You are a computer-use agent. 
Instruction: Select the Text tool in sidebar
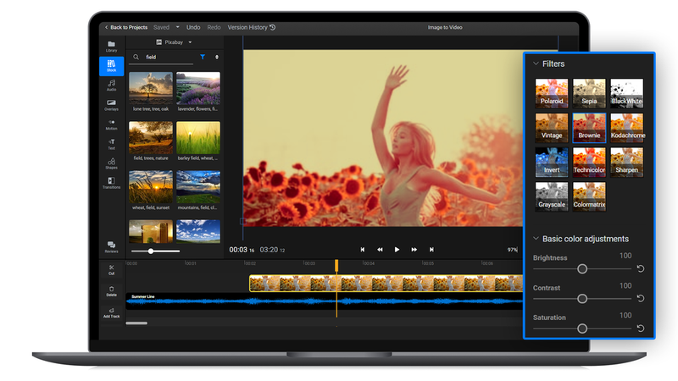point(111,144)
